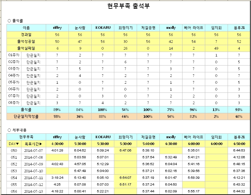The width and height of the screenshot is (251, 195).
Task: Select 블루21's 6:50:00 target time cell
Action: (239, 144)
